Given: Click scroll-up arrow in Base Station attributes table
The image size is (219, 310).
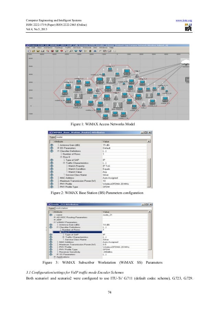Looking at the screenshot, I should point(149,141).
